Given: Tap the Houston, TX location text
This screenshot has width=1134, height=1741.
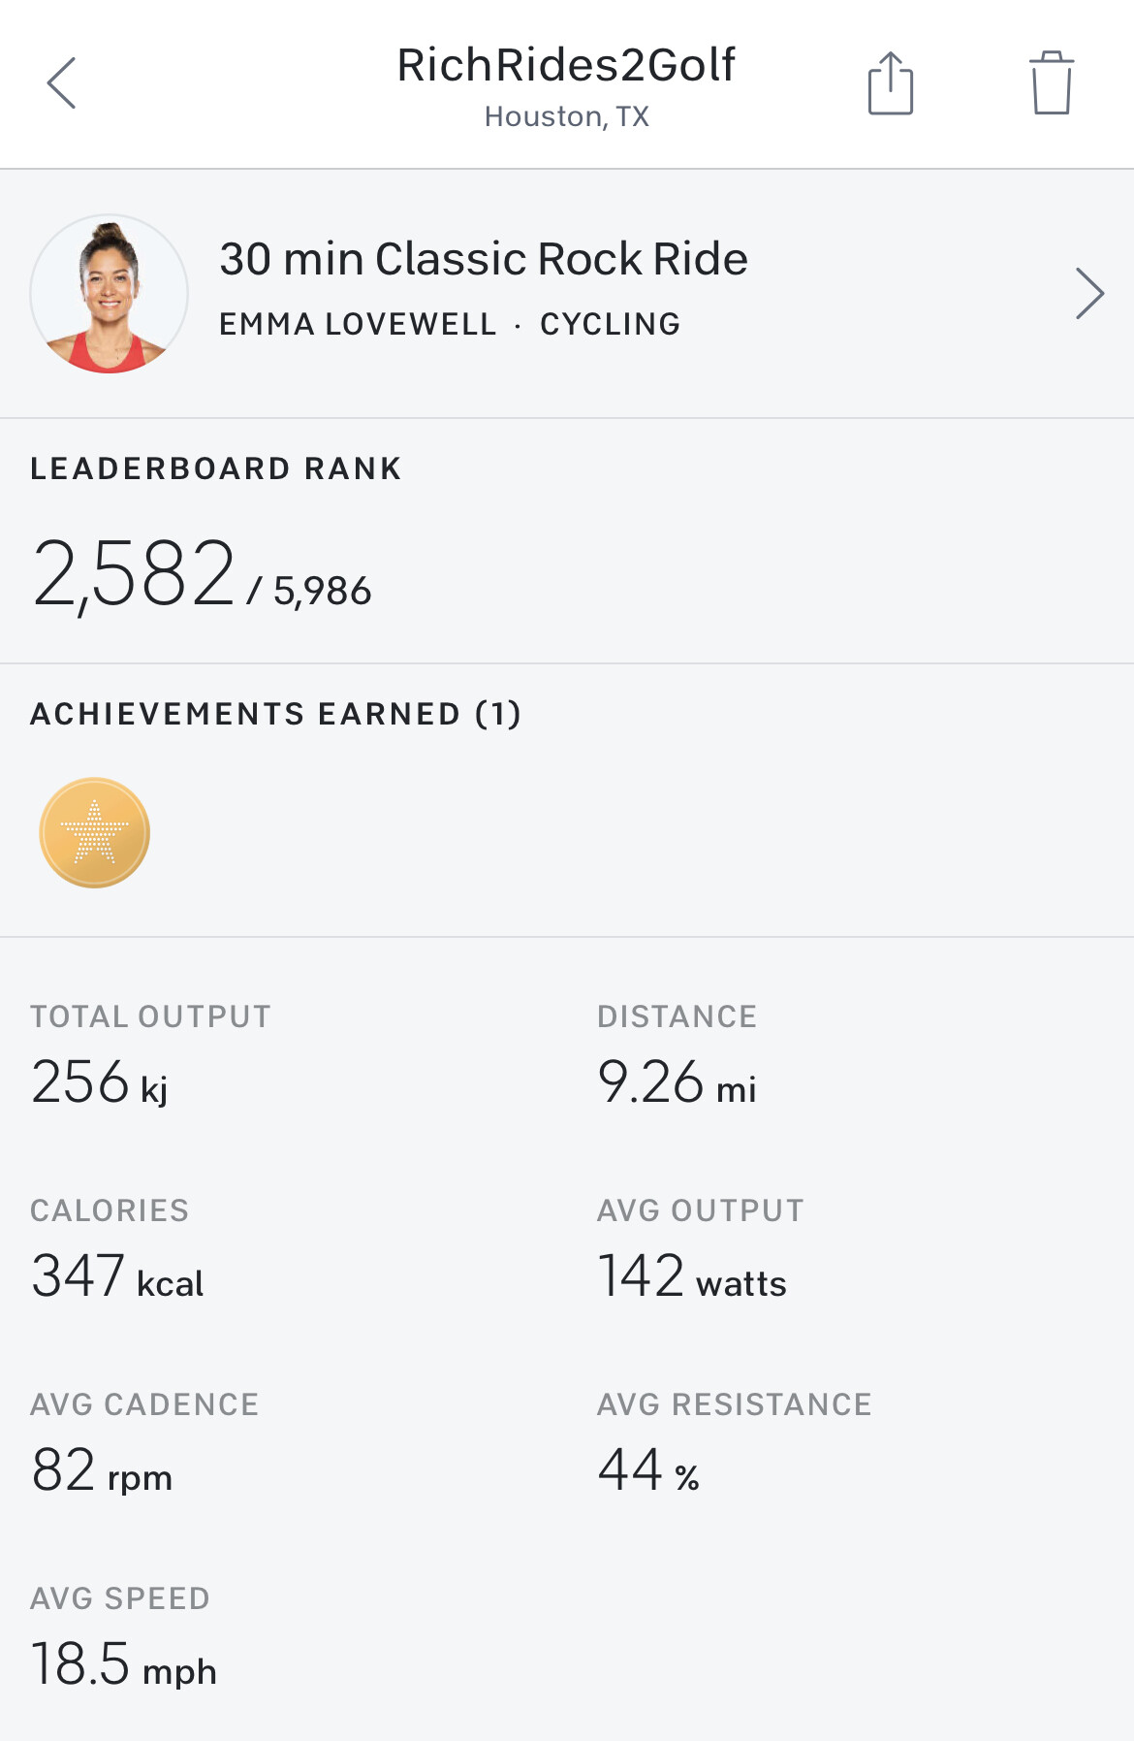Looking at the screenshot, I should 566,117.
